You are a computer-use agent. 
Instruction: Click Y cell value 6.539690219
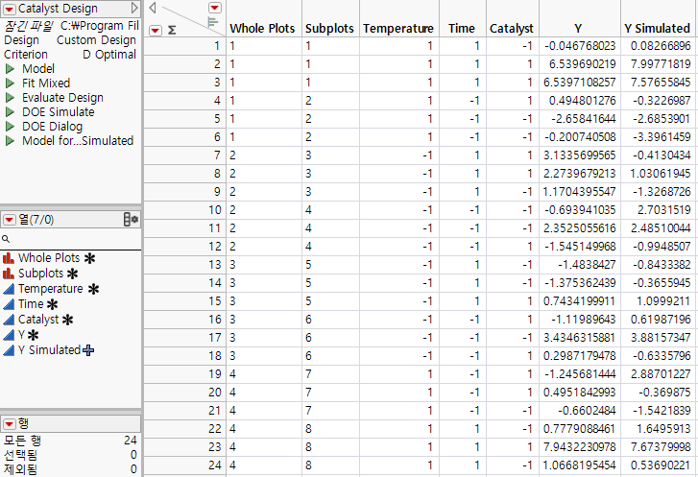click(582, 64)
